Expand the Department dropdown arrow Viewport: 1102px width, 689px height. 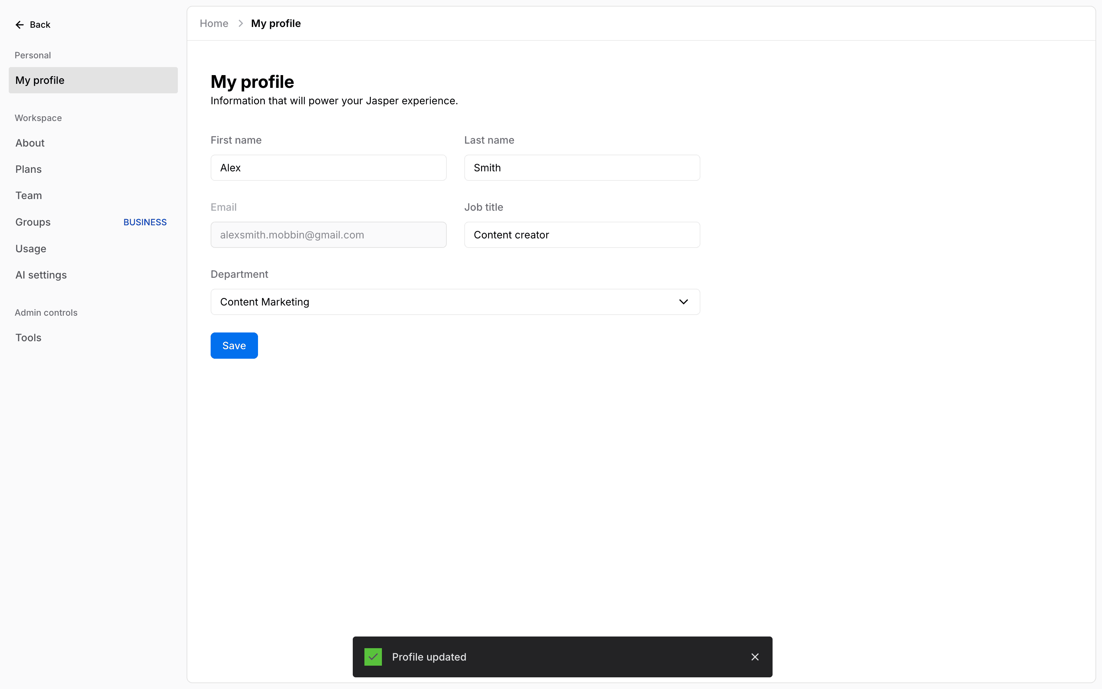point(683,302)
